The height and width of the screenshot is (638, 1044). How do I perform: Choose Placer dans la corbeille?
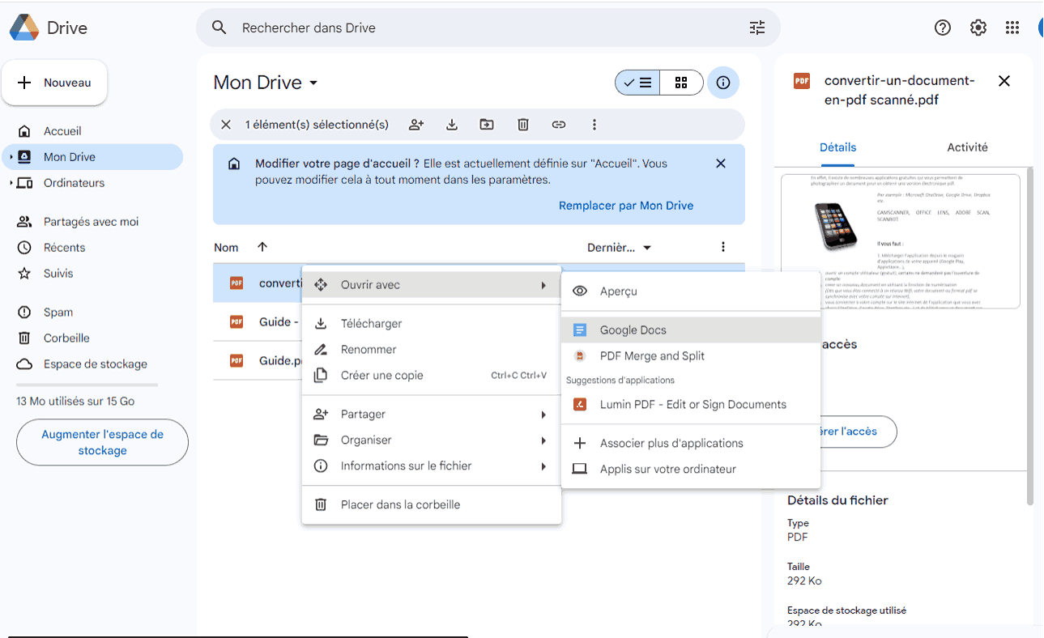pyautogui.click(x=431, y=505)
